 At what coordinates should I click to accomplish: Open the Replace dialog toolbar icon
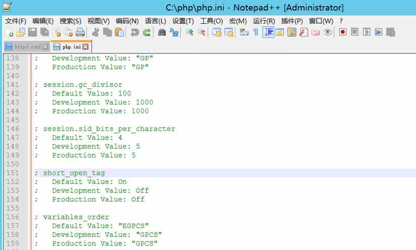coord(174,32)
